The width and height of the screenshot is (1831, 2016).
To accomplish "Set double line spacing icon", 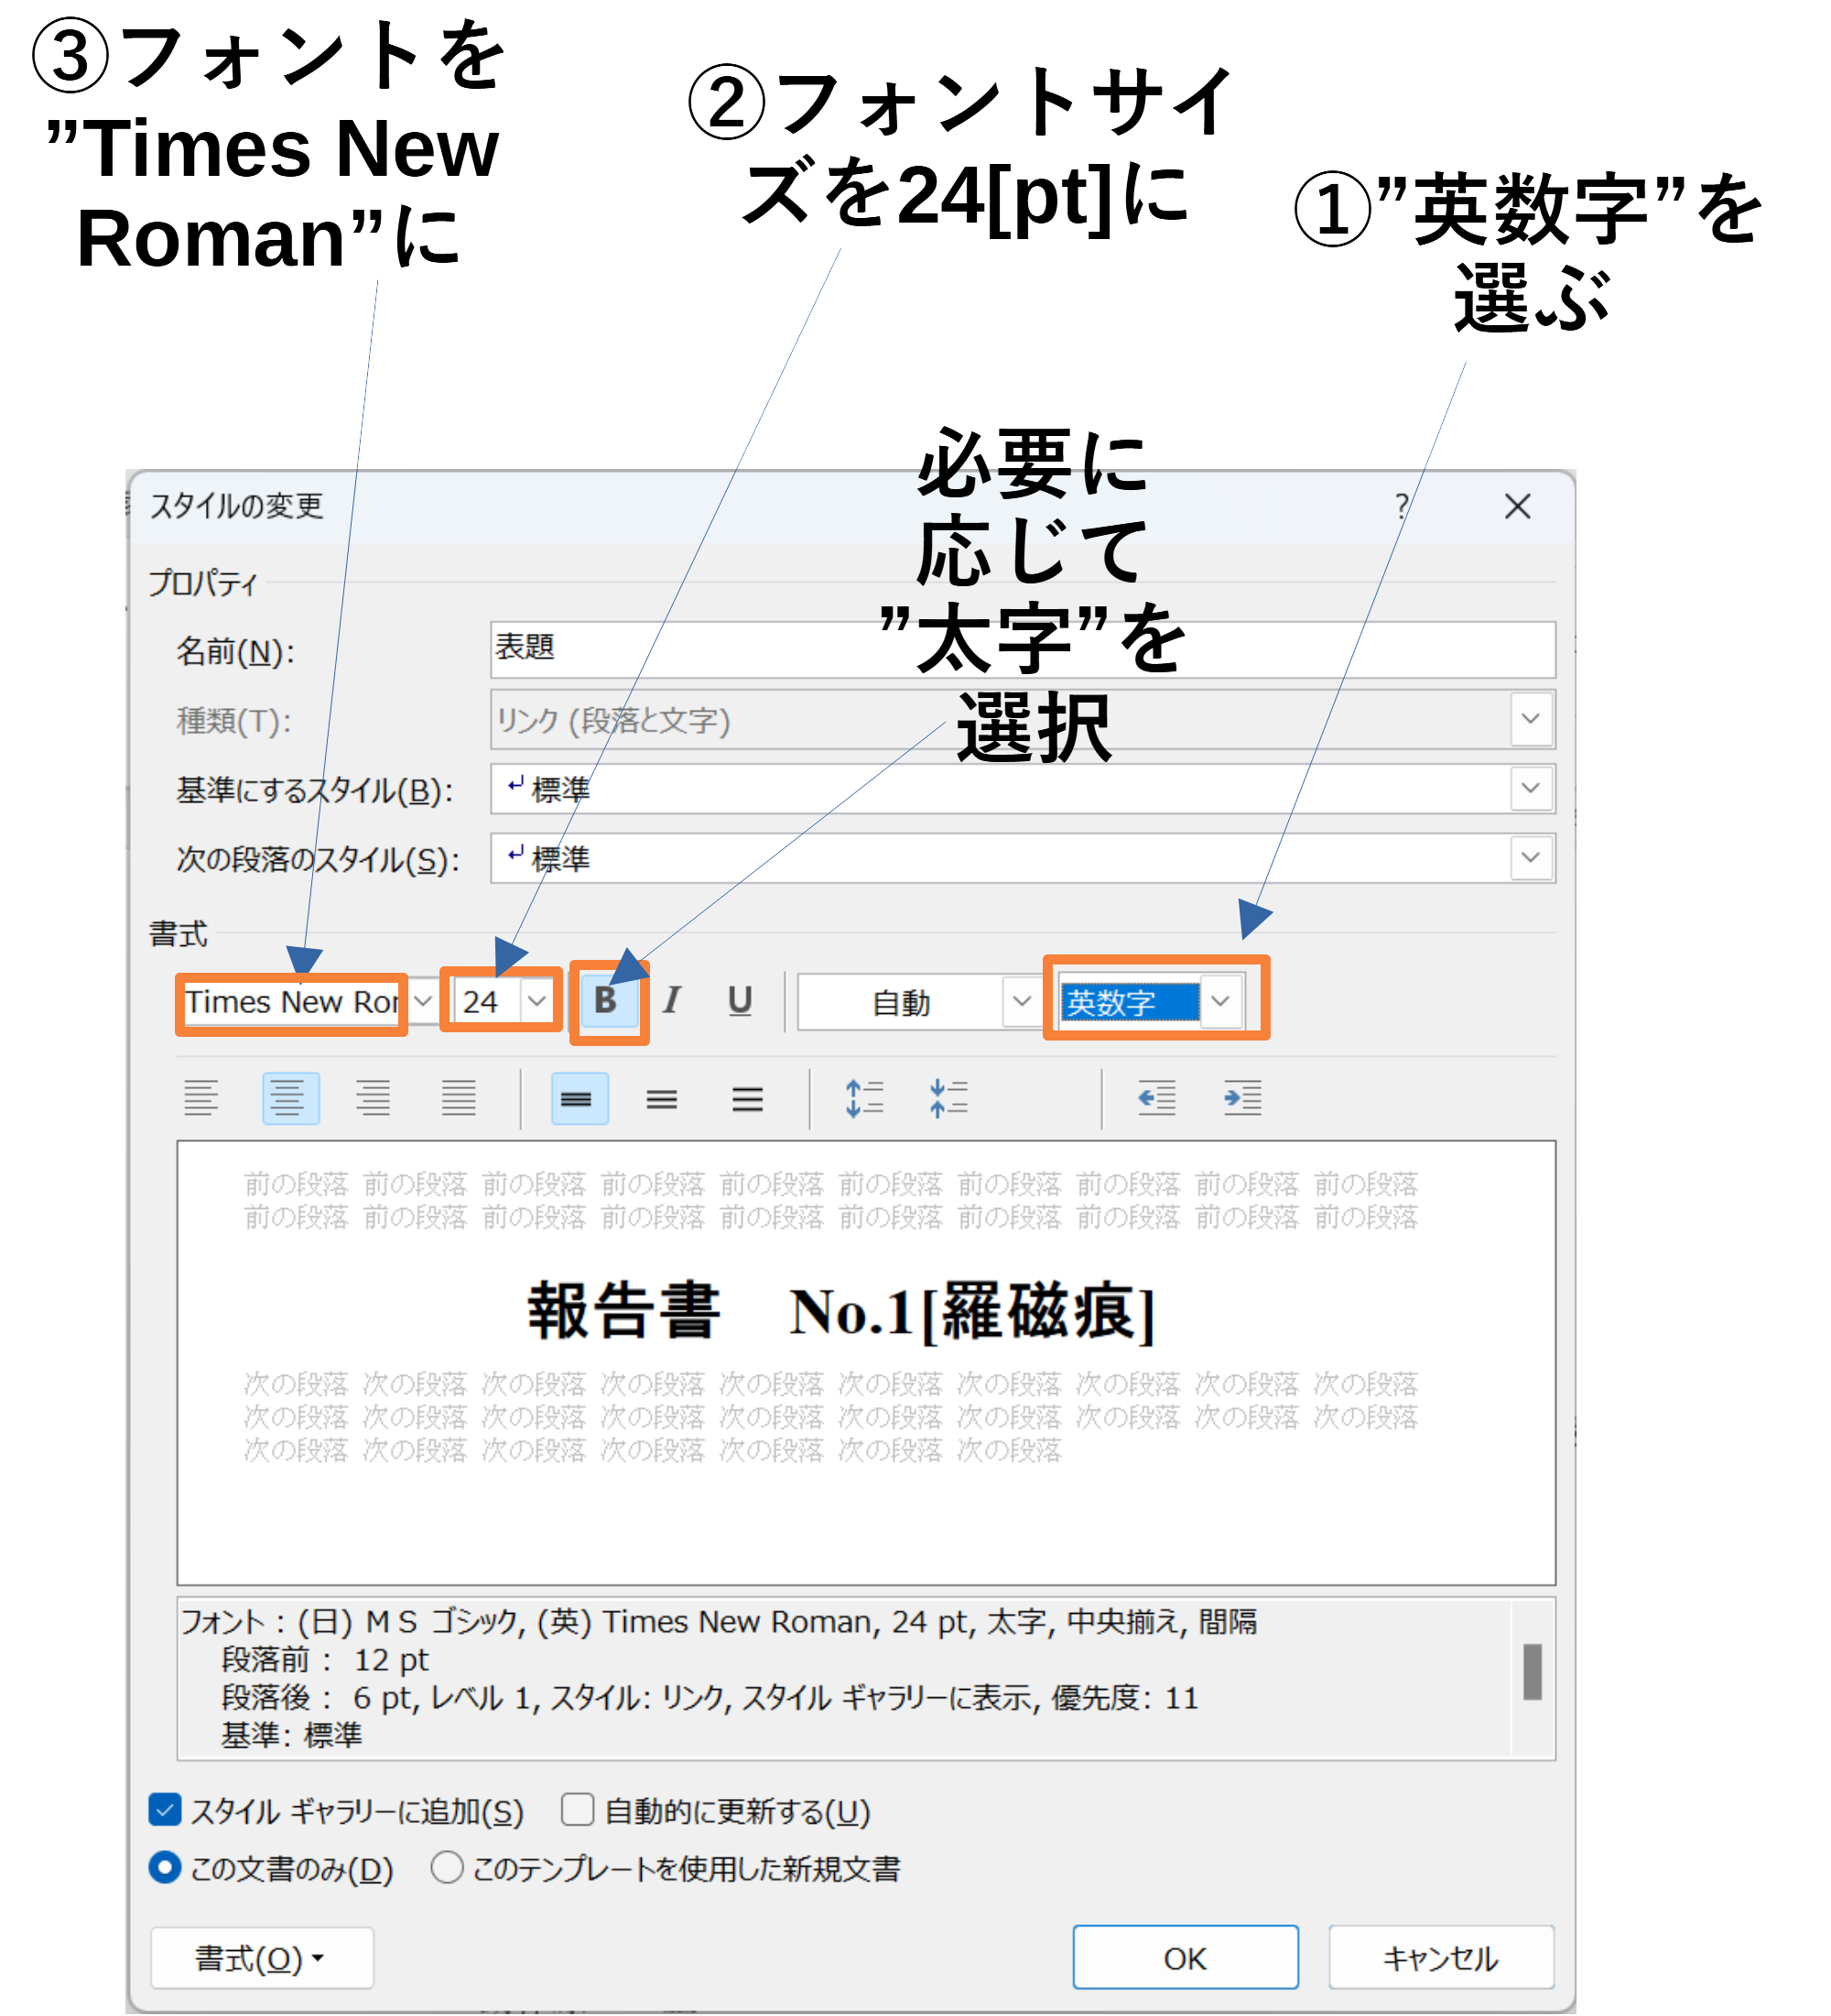I will [x=748, y=1099].
